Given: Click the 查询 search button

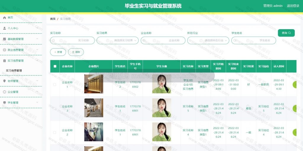Looking at the screenshot, I should tap(286, 33).
